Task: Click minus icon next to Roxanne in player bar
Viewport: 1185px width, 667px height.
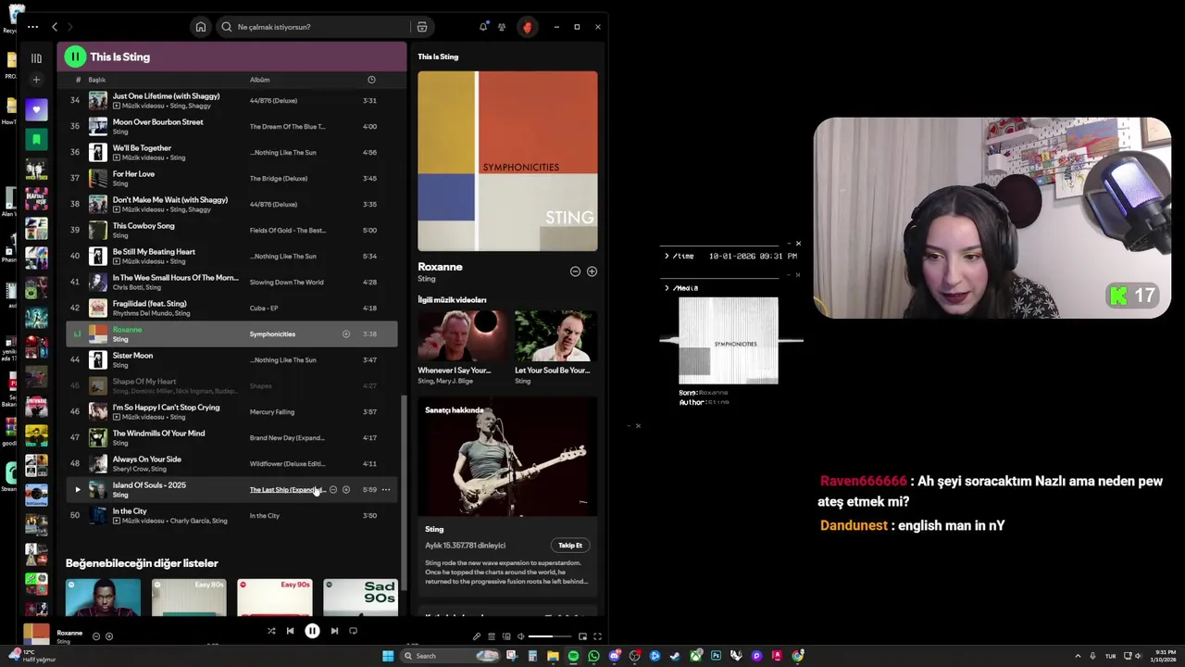Action: pyautogui.click(x=96, y=636)
